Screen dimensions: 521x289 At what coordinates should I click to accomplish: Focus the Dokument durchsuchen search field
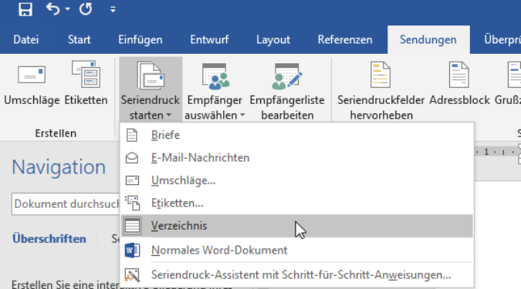pyautogui.click(x=66, y=204)
